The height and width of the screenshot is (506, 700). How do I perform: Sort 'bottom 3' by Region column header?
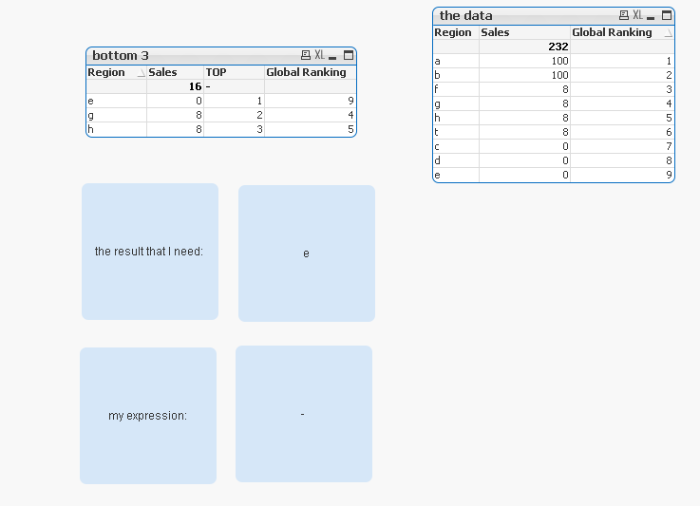click(106, 72)
